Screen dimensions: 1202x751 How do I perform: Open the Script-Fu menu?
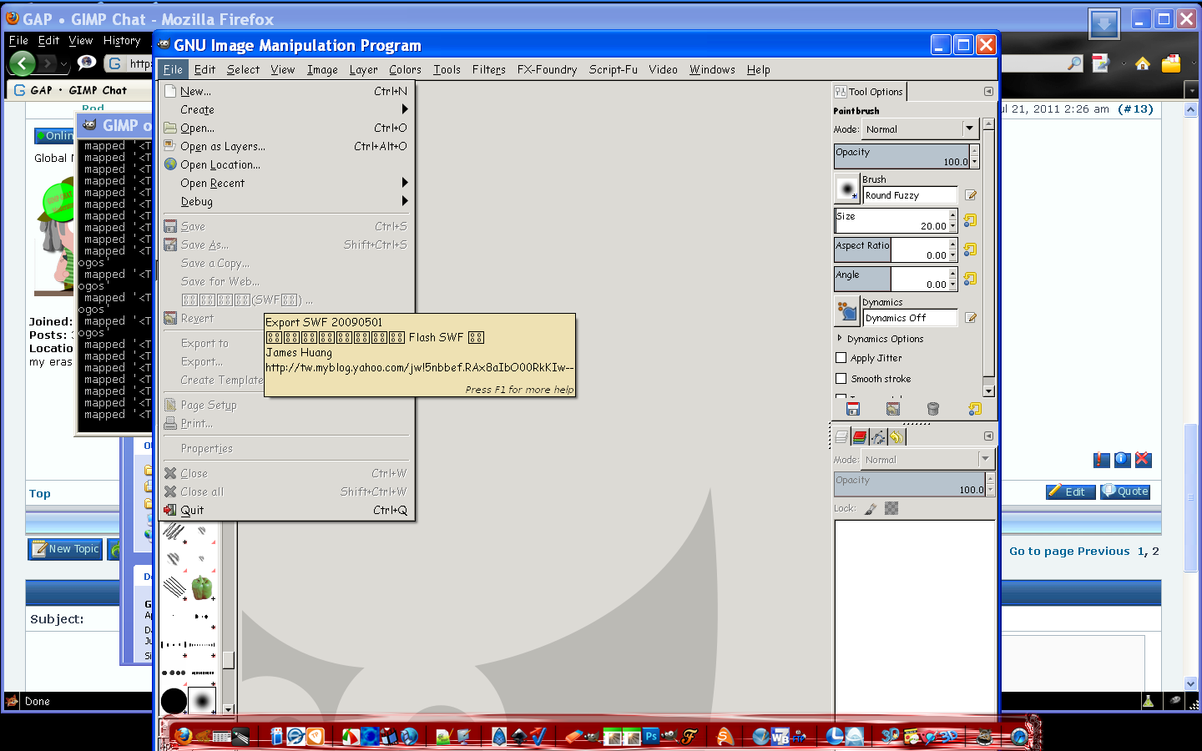click(x=613, y=70)
